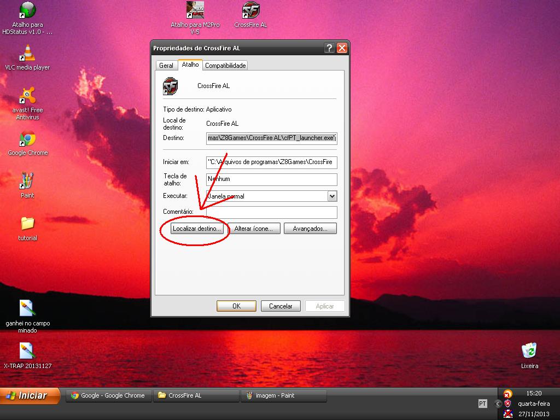Switch to the Geral tab

click(x=166, y=66)
